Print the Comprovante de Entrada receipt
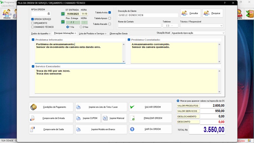 [x=51, y=118]
